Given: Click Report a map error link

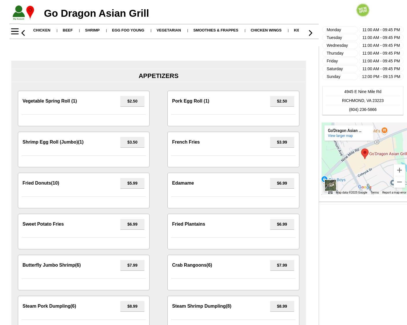Looking at the screenshot, I should point(394,192).
